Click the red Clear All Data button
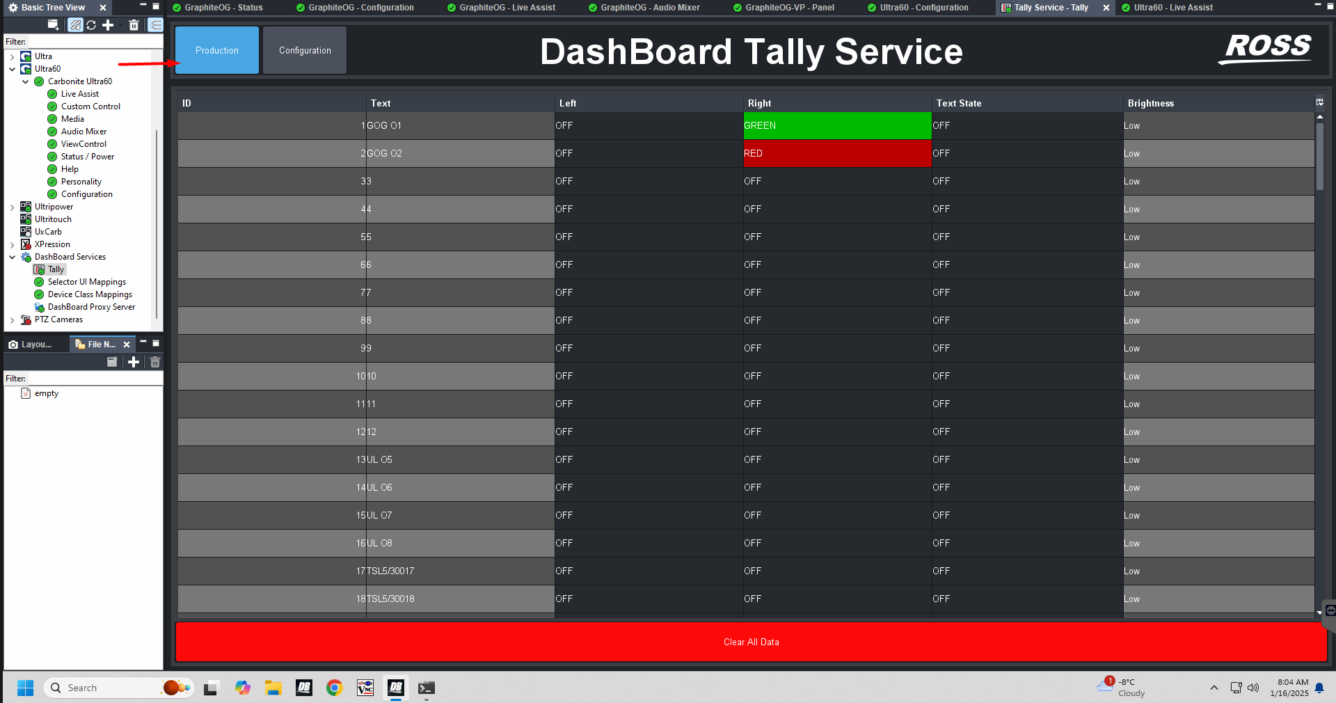The image size is (1336, 703). (751, 642)
